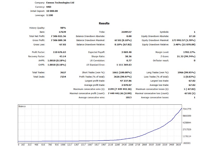Click the OnTester result label

[x=161, y=60]
